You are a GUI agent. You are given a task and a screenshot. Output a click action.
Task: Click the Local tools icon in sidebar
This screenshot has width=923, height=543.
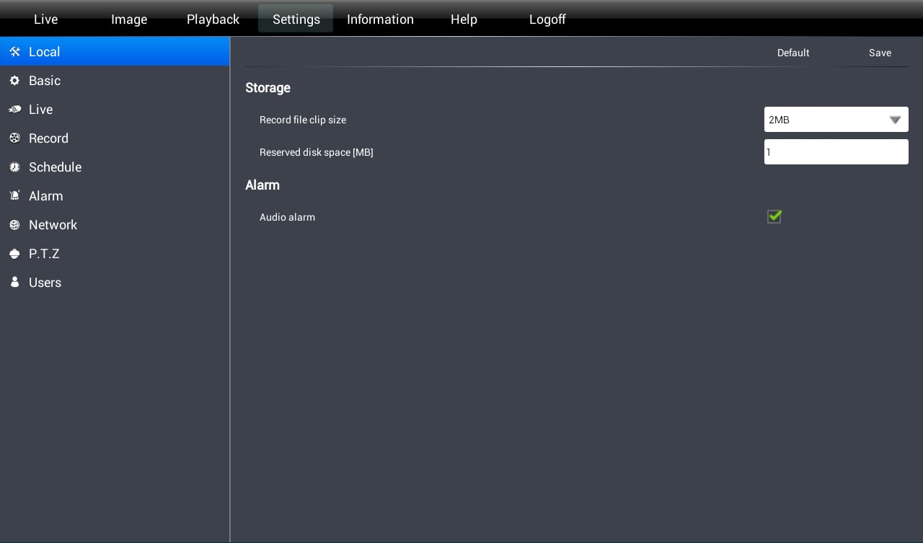click(x=14, y=52)
